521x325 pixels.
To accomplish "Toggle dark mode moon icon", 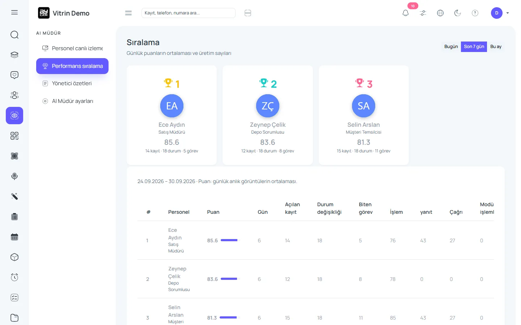I will [x=458, y=13].
